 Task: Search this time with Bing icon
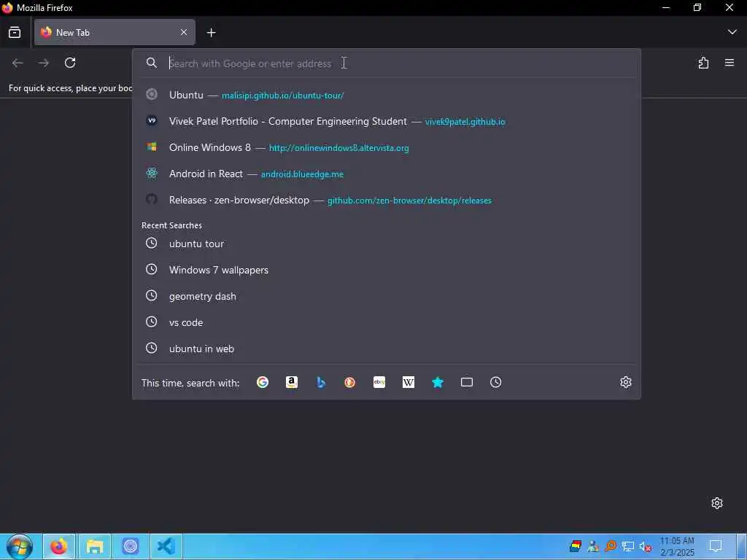coord(321,382)
